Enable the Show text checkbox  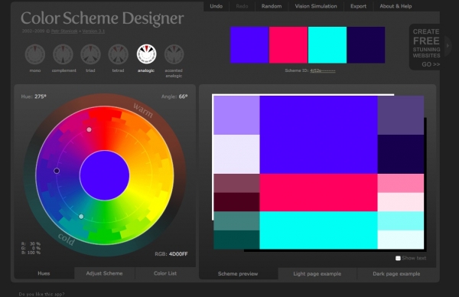coord(398,258)
